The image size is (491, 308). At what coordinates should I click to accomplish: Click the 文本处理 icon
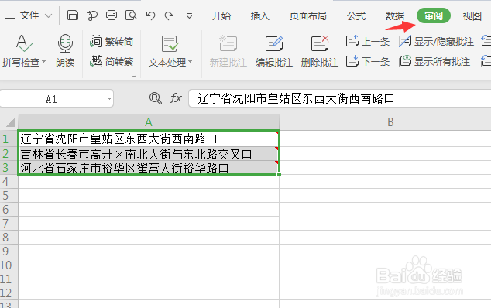pyautogui.click(x=170, y=44)
